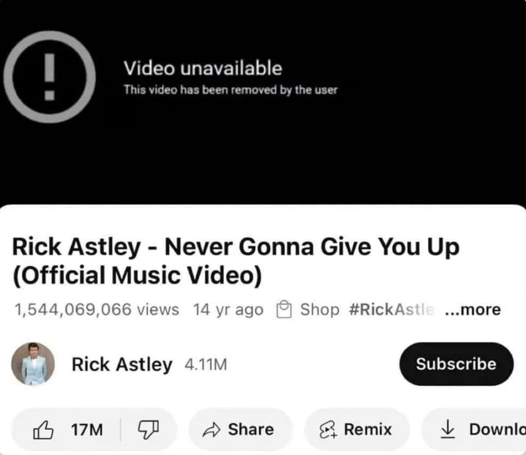Open the #RickAstley hashtag link

[392, 309]
